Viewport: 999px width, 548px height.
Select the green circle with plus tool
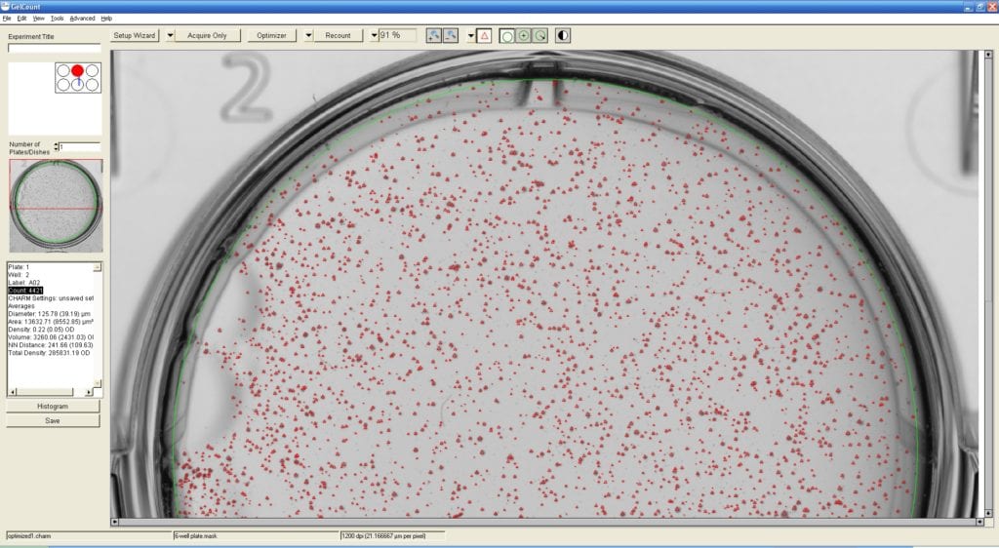click(524, 35)
